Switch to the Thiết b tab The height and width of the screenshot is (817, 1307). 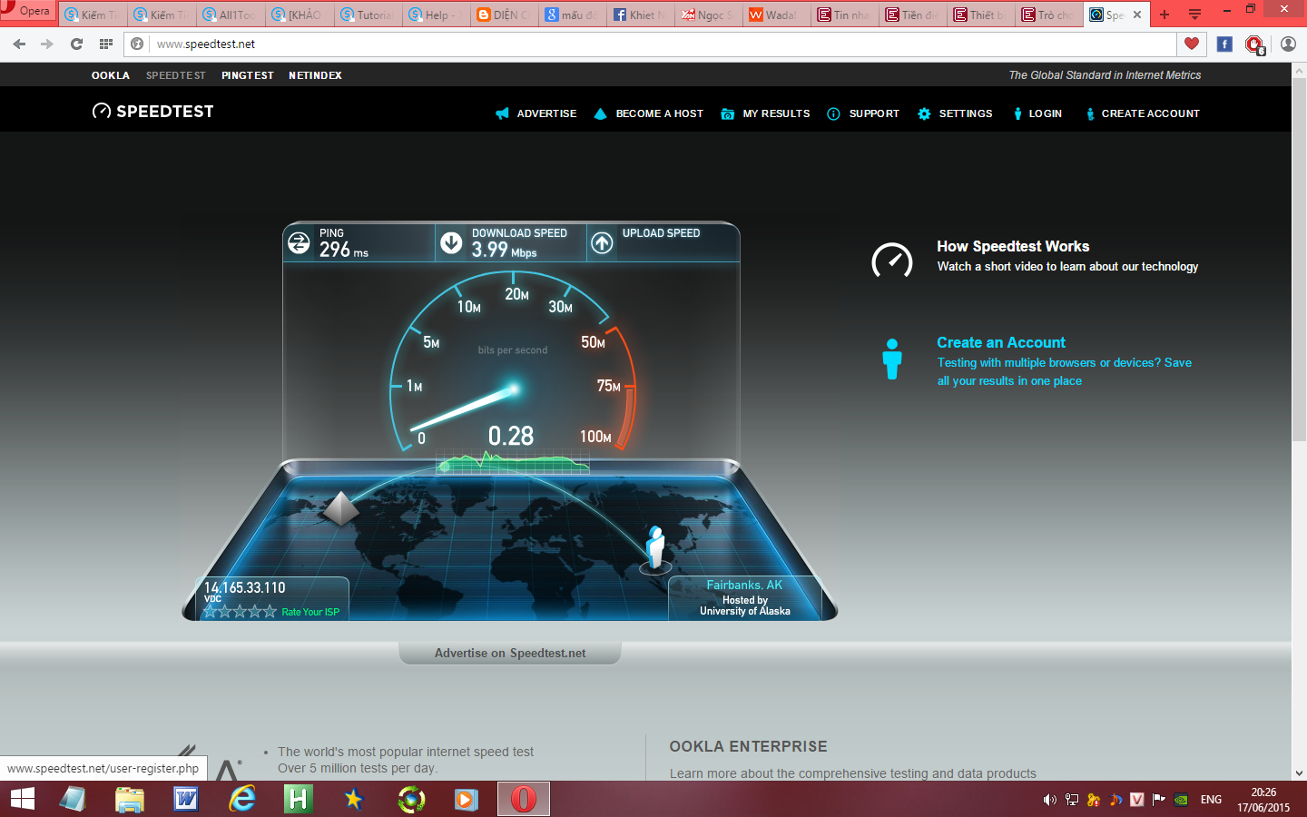[981, 15]
